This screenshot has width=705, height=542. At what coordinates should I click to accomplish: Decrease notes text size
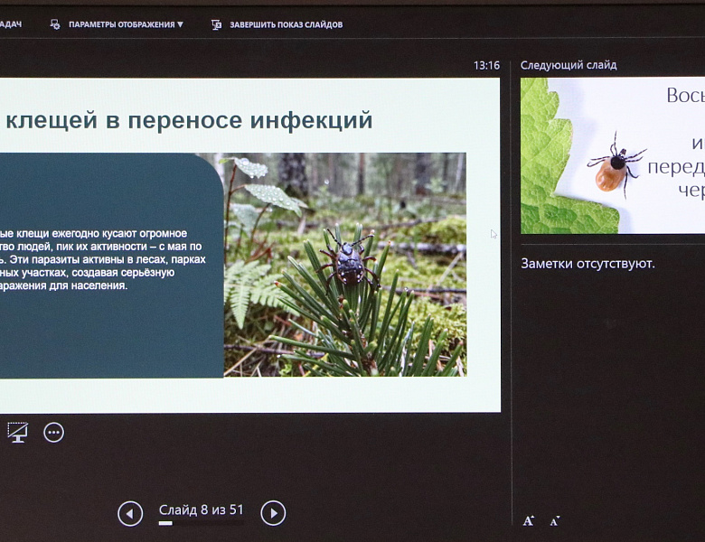(555, 521)
